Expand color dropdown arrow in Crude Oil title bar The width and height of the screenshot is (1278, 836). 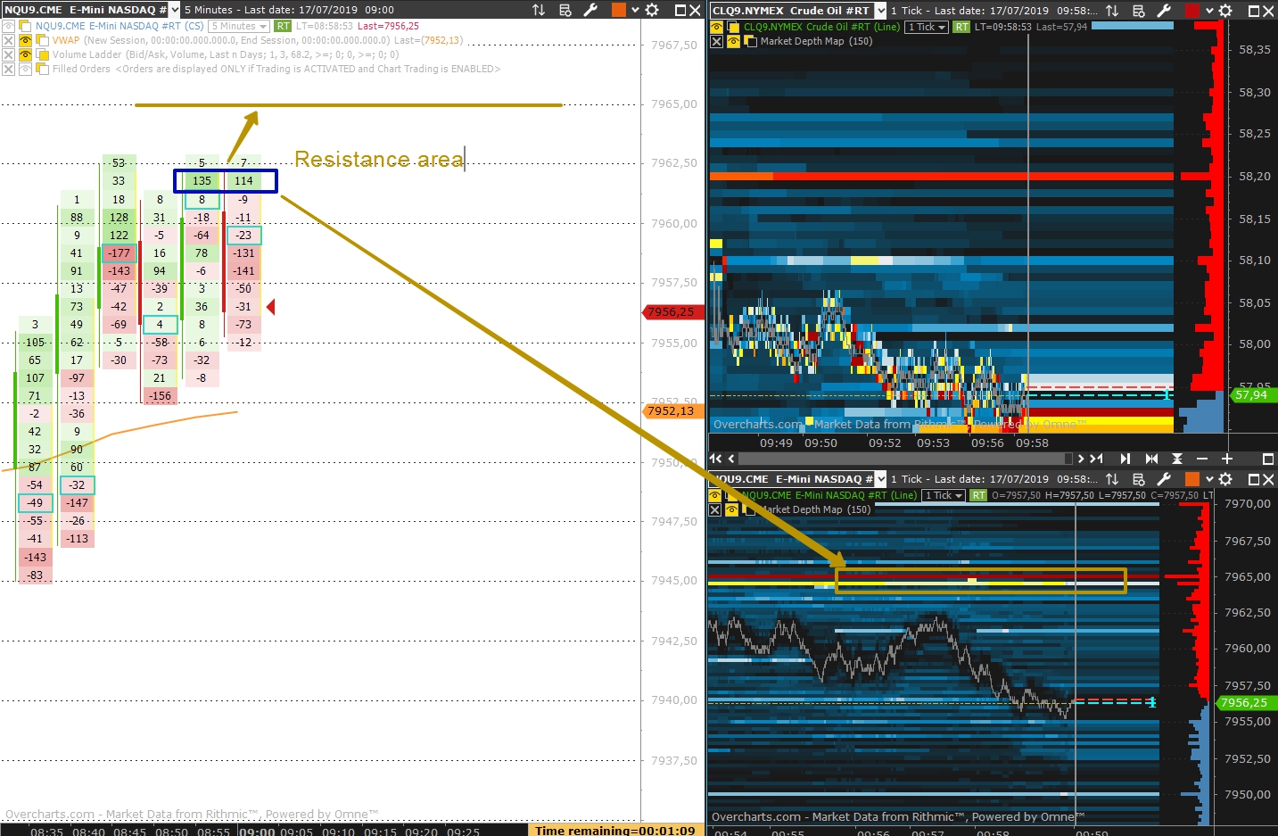[1209, 11]
